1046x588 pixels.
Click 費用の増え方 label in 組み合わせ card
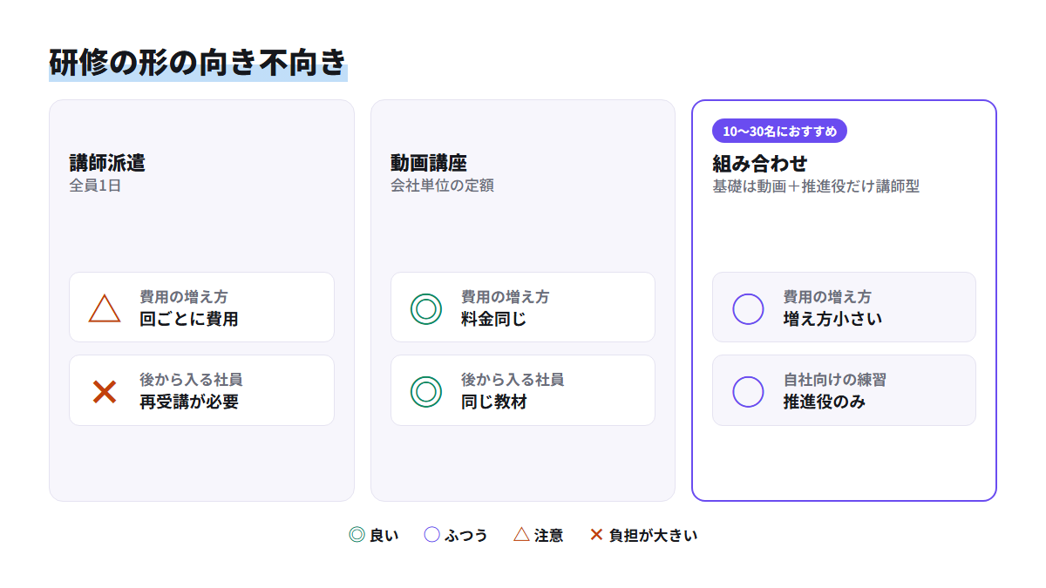[x=827, y=297]
